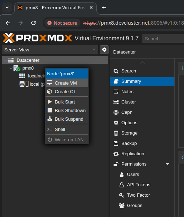Screen dimensions: 184x217
Task: Click the play icon beside Bulk Start
Action: [x=49, y=102]
